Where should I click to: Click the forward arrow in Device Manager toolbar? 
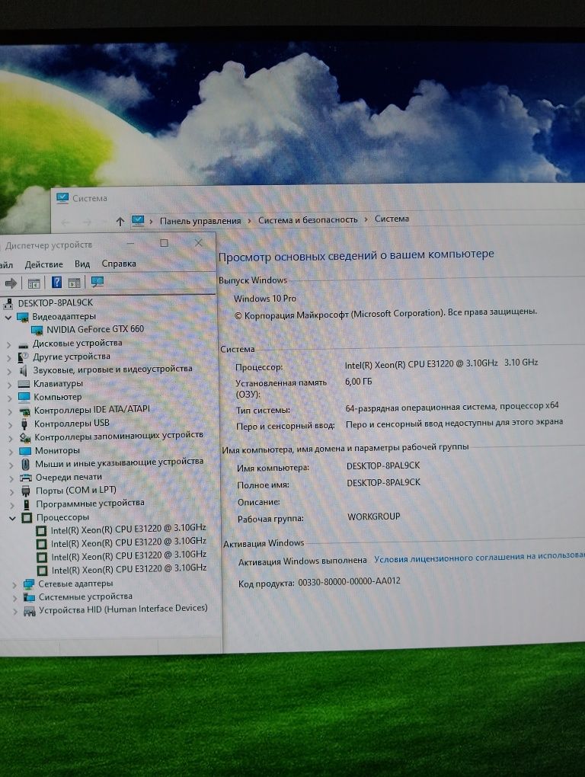(x=11, y=283)
